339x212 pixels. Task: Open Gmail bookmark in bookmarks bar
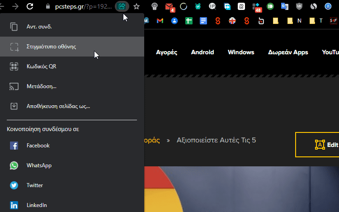pos(160,21)
